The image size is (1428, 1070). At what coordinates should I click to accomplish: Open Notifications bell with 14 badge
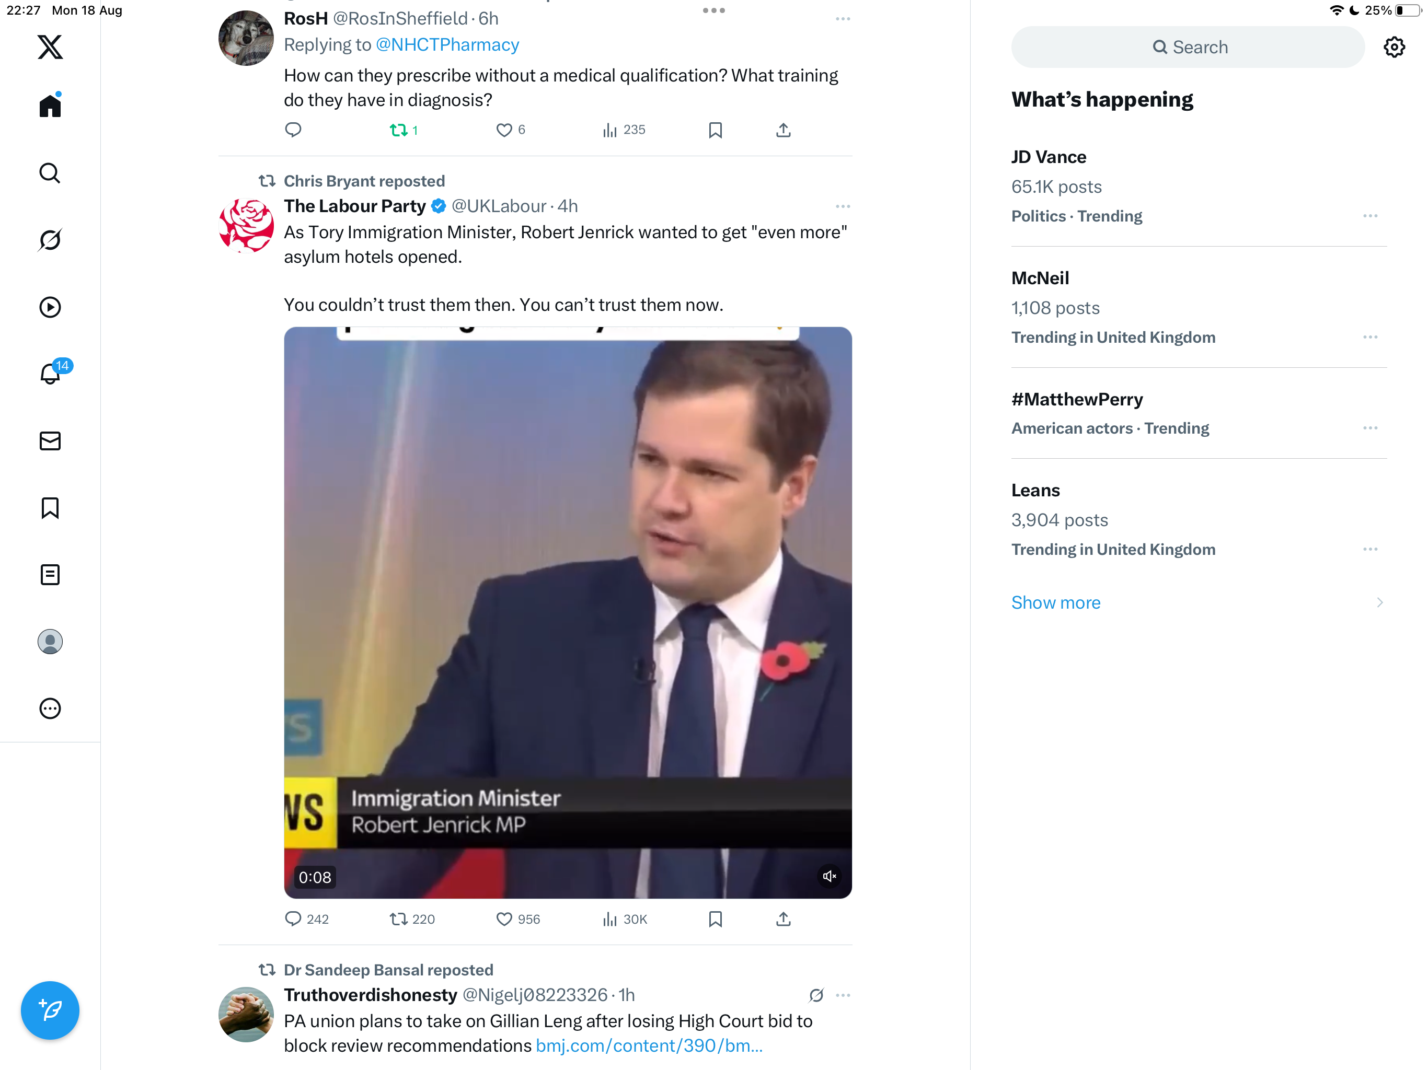click(50, 374)
